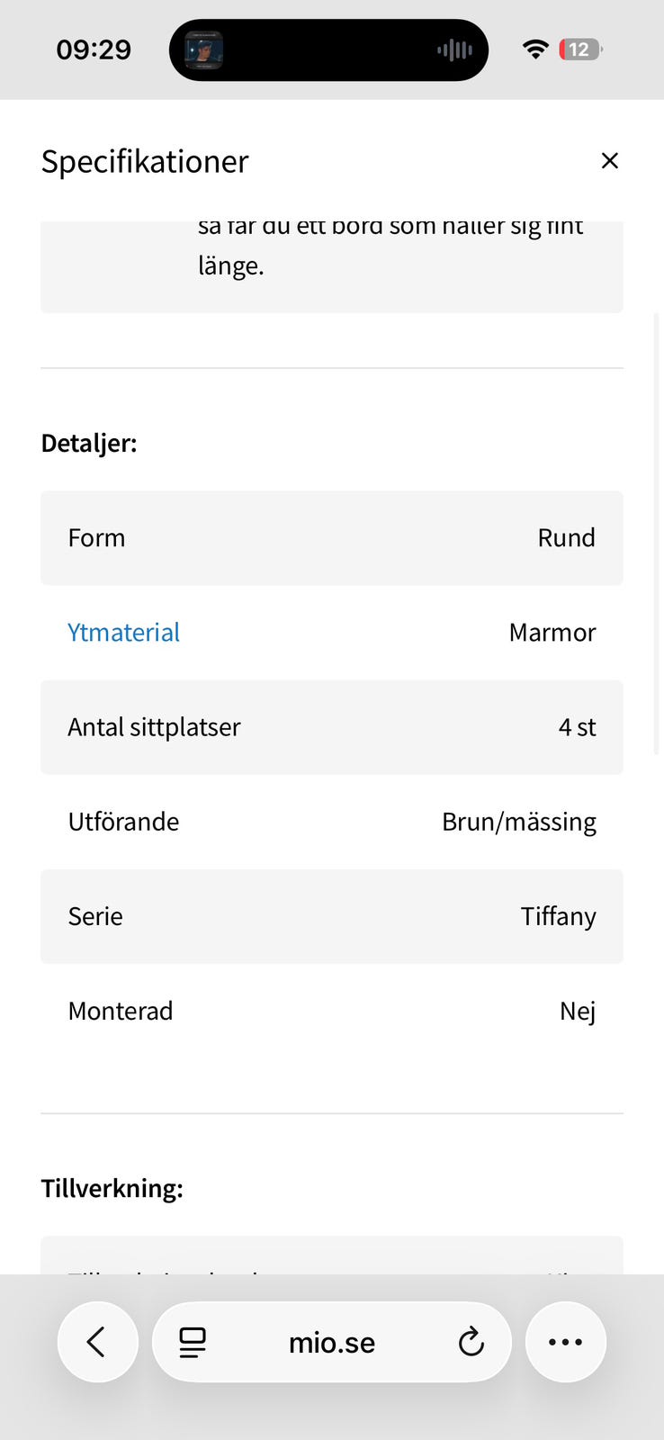This screenshot has height=1440, width=664.
Task: Tap the Tillverkning section heading
Action: coord(112,1188)
